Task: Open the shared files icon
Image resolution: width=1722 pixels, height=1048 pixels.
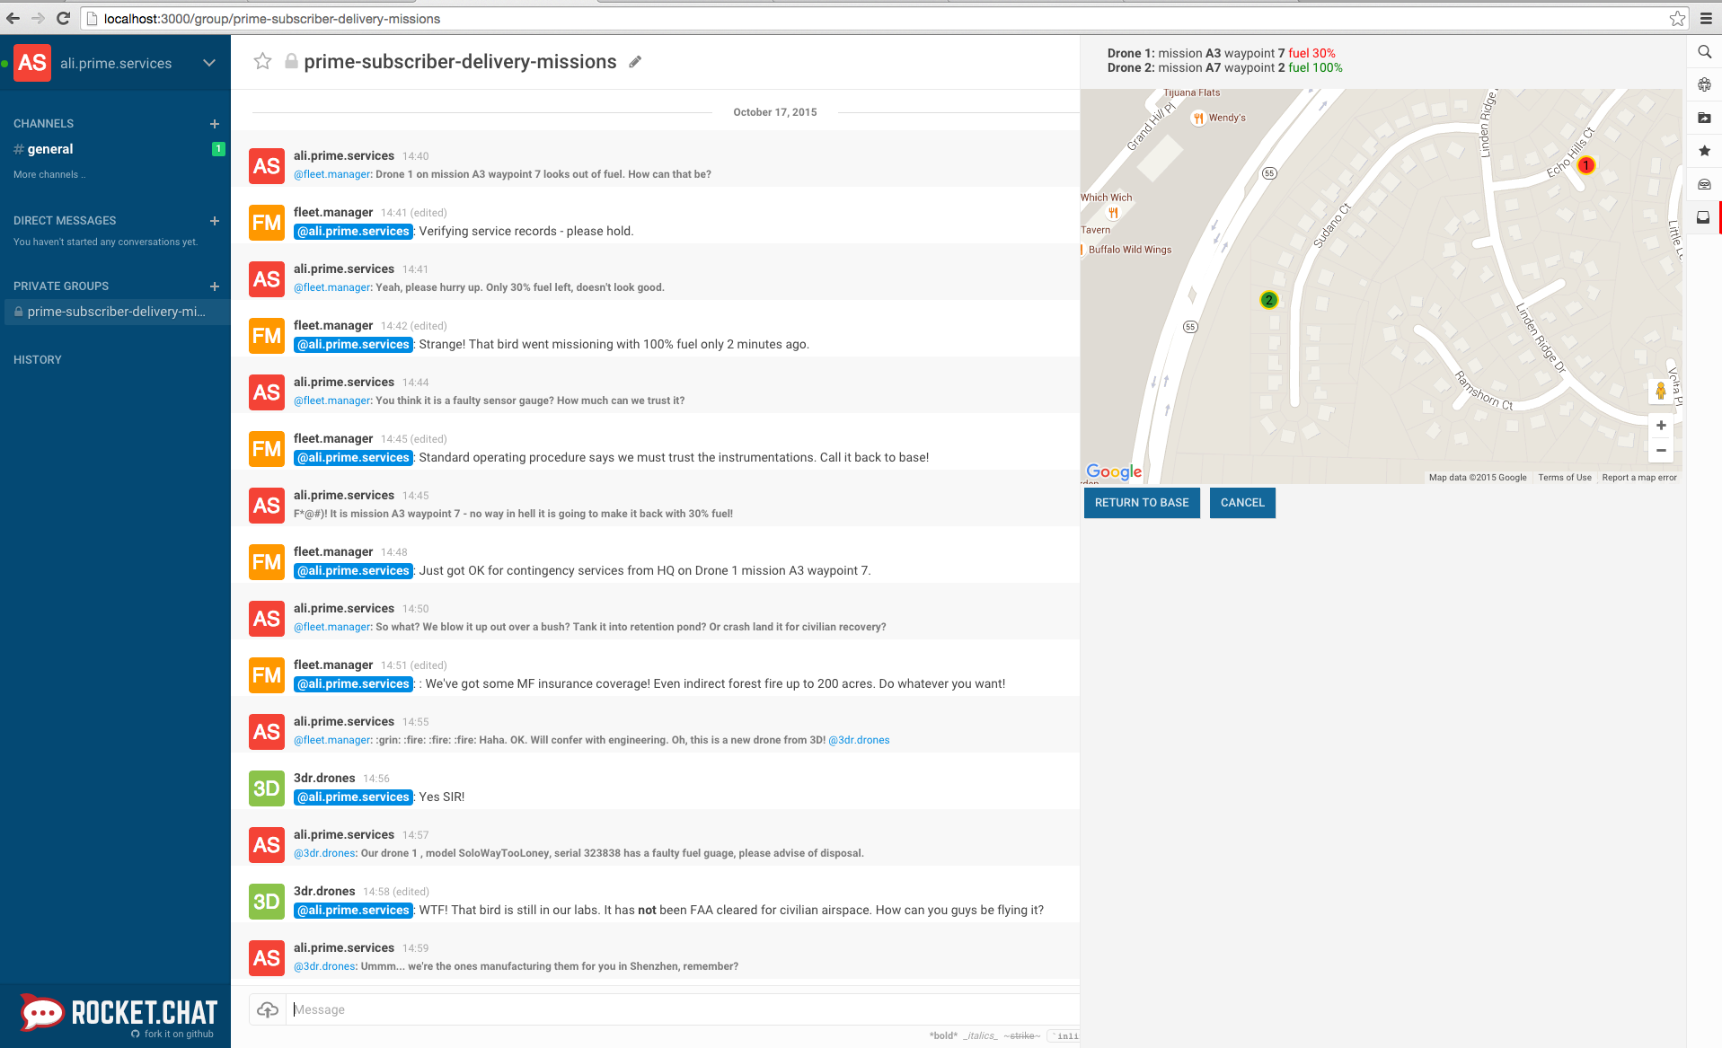Action: [x=1704, y=118]
